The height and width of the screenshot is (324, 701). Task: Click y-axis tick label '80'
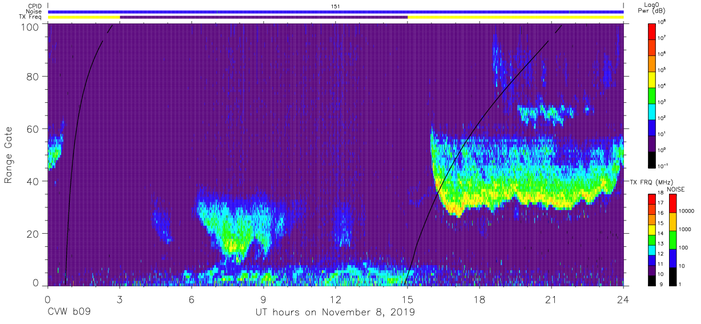(x=33, y=77)
